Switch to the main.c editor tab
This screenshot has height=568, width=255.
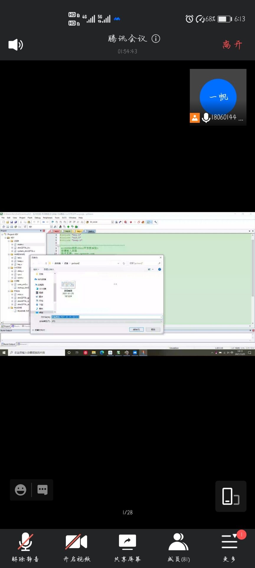coord(91,231)
